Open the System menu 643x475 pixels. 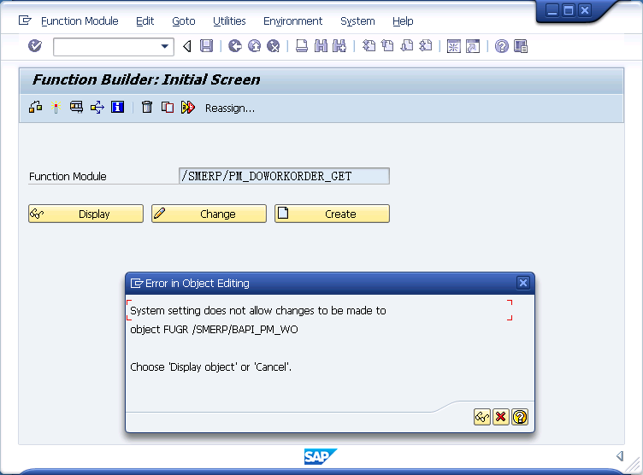357,21
